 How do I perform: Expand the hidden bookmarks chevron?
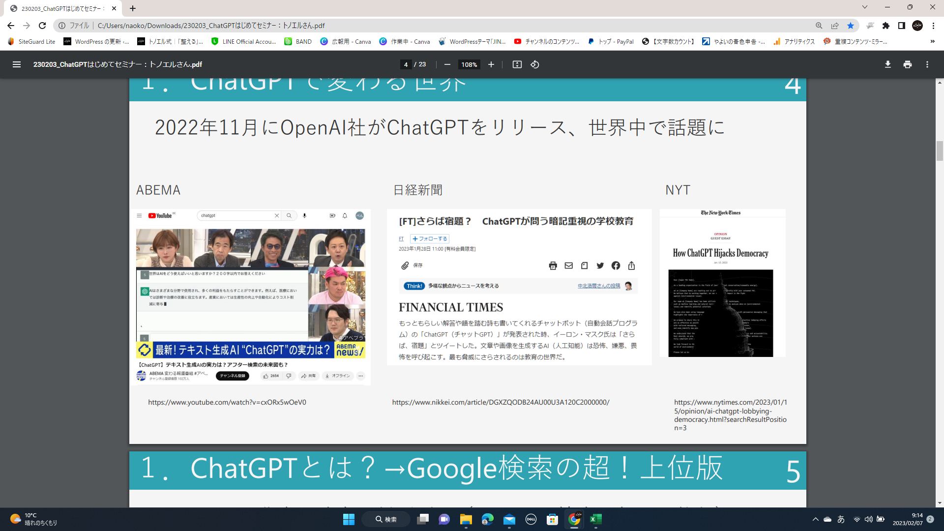932,42
